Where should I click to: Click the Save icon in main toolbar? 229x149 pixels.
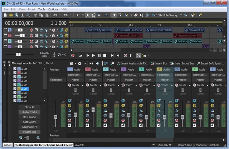pos(17,15)
